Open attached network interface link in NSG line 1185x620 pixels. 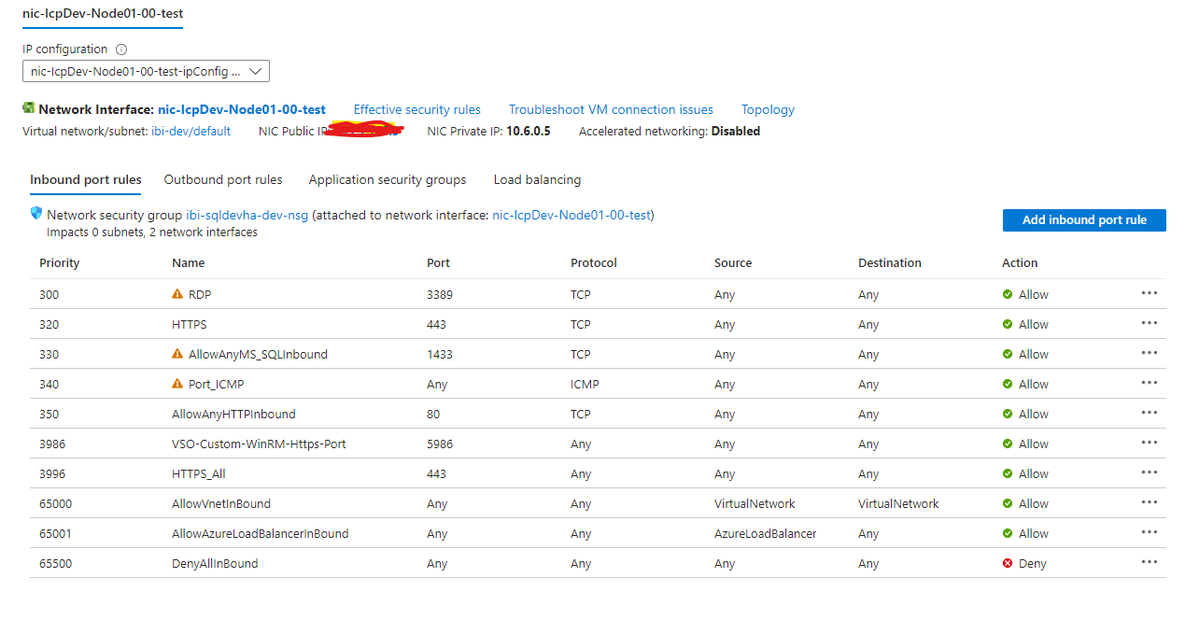571,215
